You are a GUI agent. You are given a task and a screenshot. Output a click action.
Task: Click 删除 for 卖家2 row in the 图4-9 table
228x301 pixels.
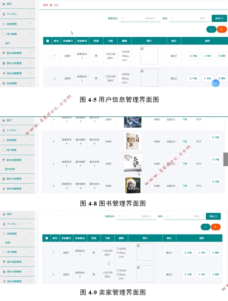point(216,275)
